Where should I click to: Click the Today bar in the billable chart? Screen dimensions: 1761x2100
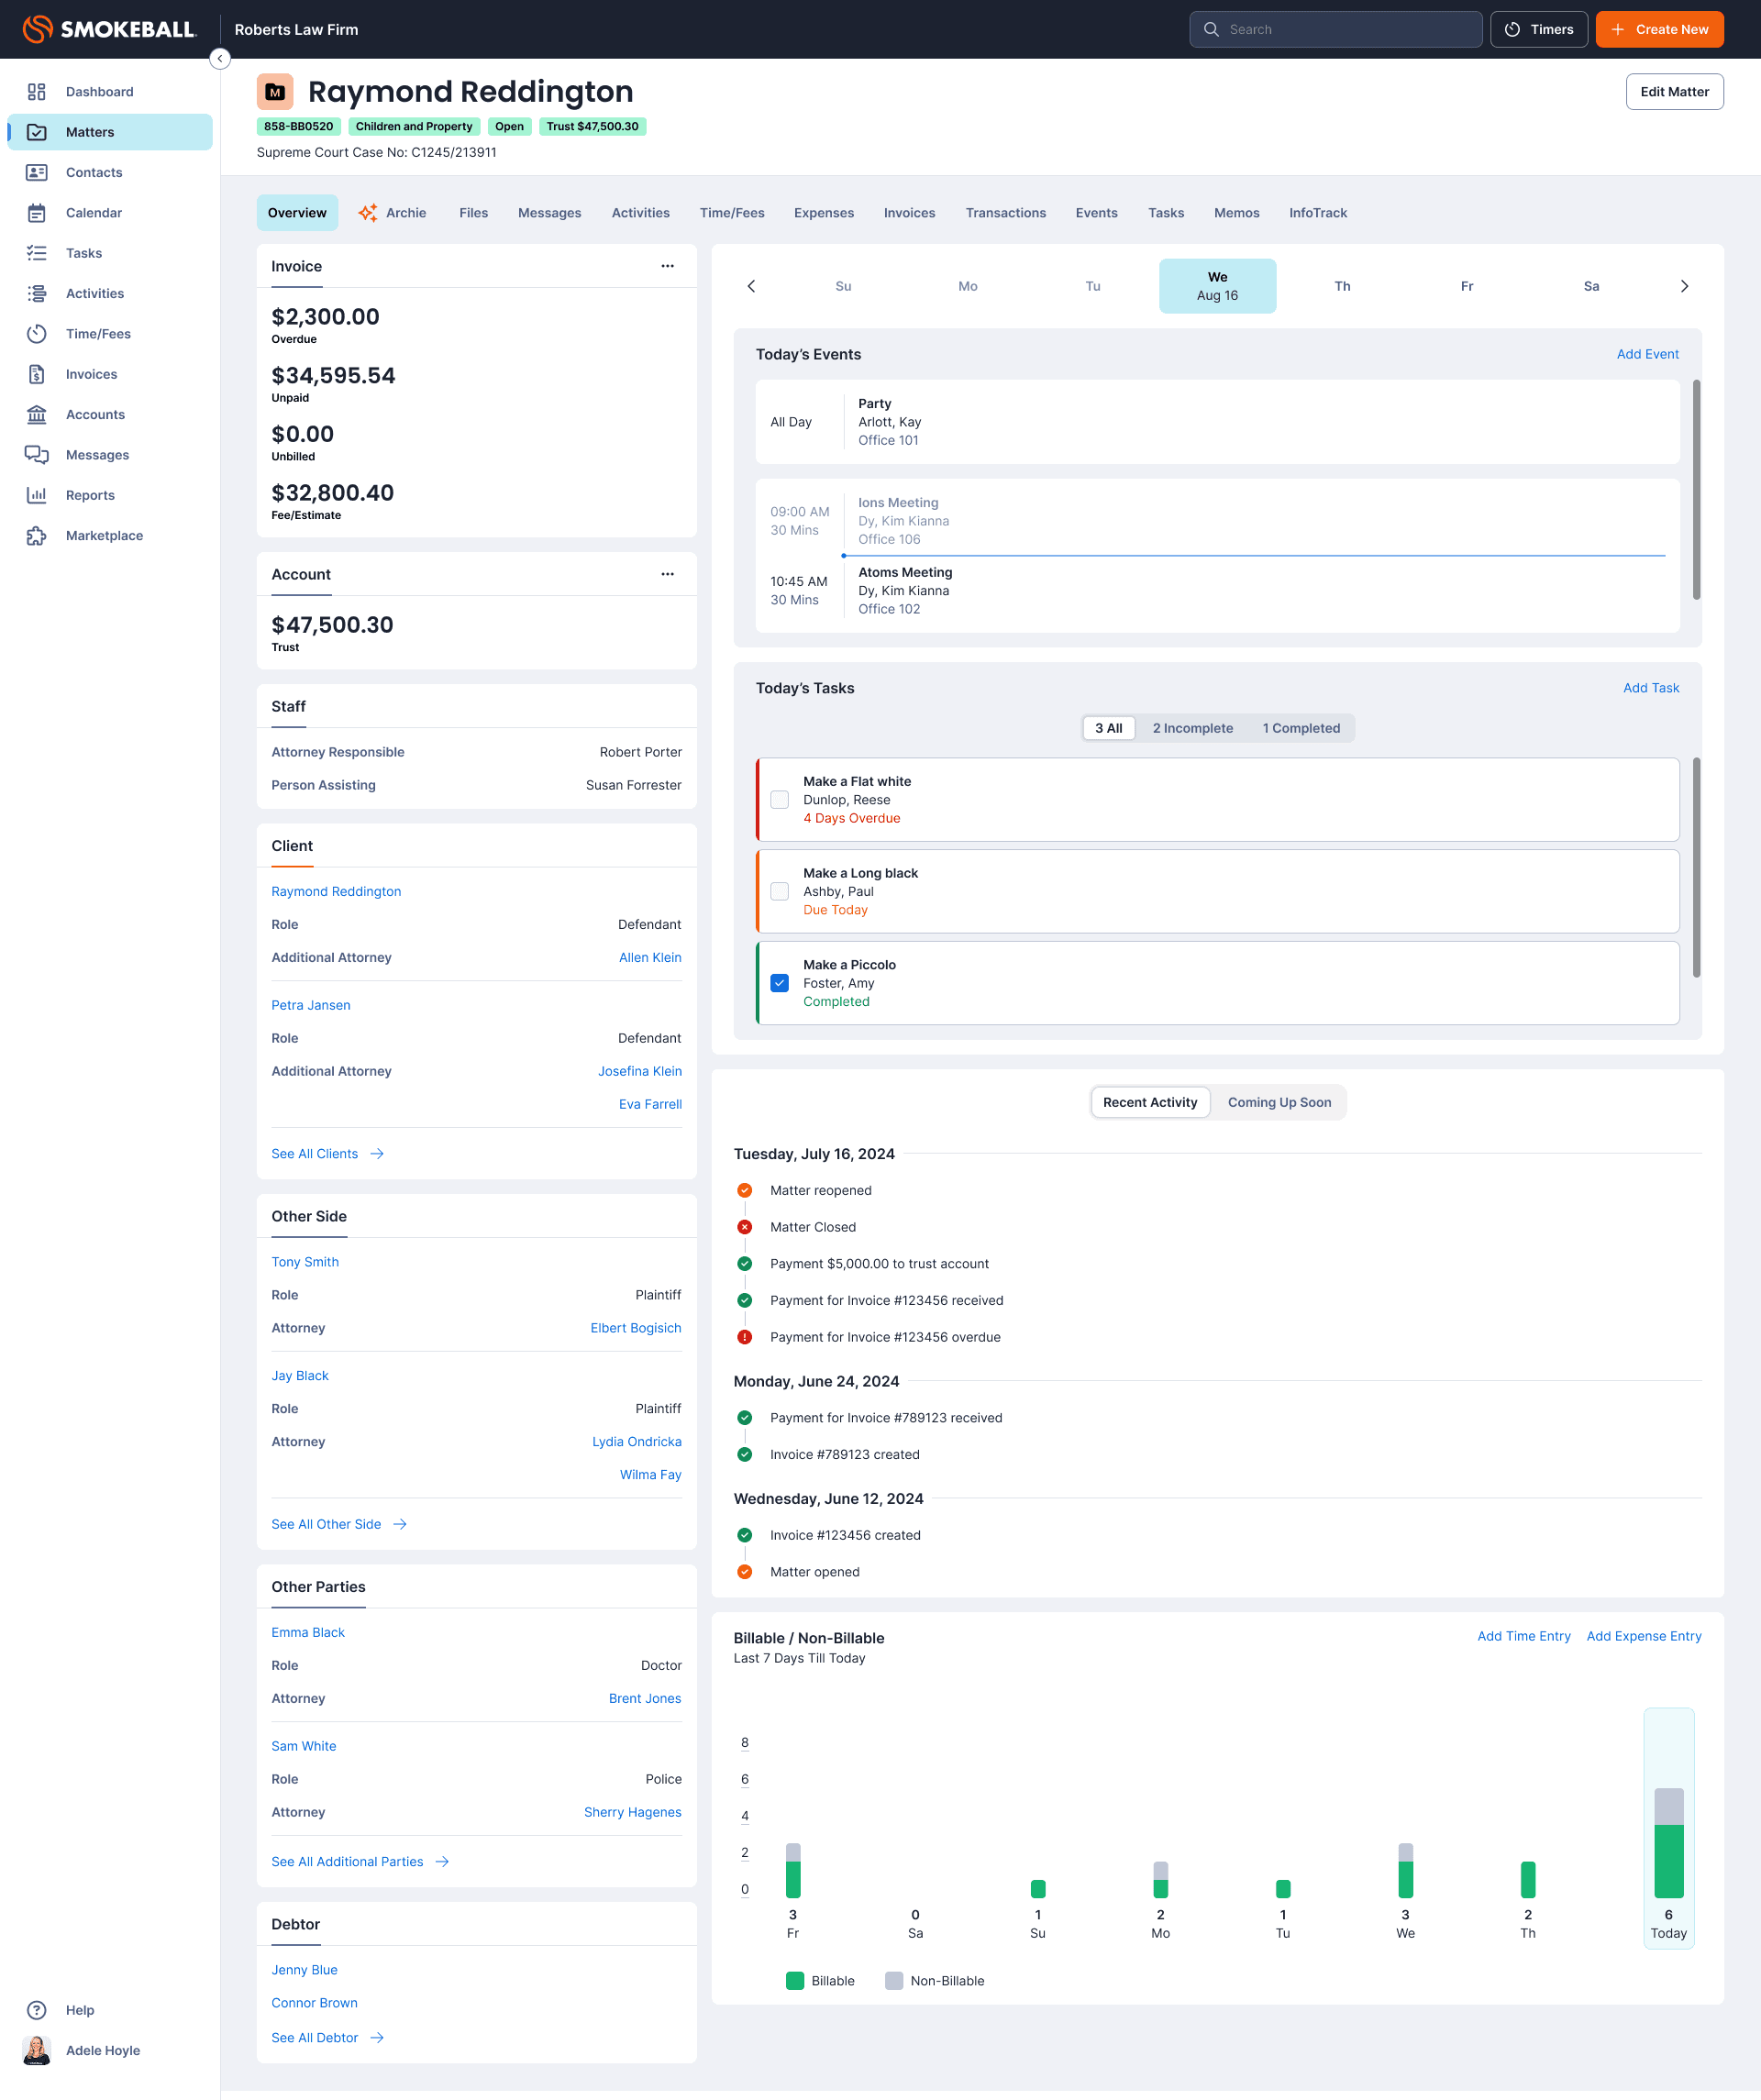tap(1668, 1843)
